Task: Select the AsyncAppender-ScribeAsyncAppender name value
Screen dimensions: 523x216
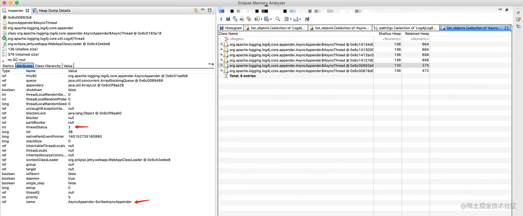Action: pos(100,202)
